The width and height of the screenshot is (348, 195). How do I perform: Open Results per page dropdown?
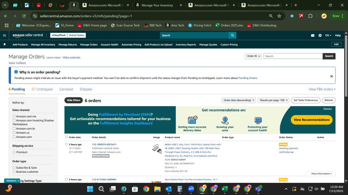274,100
